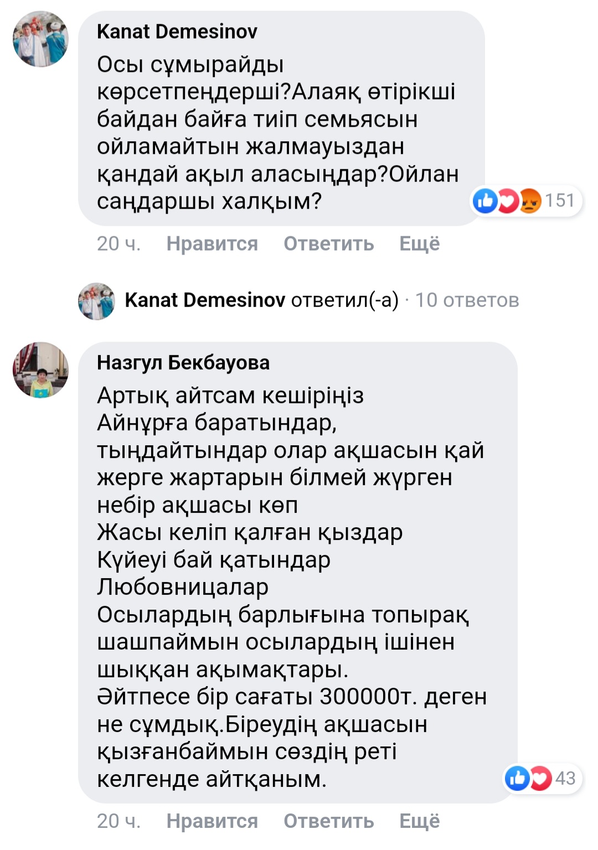Open Ещё options under Назгул's comment
The image size is (598, 850).
(419, 821)
